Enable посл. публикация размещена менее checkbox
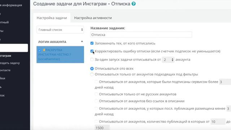 pos(96,108)
